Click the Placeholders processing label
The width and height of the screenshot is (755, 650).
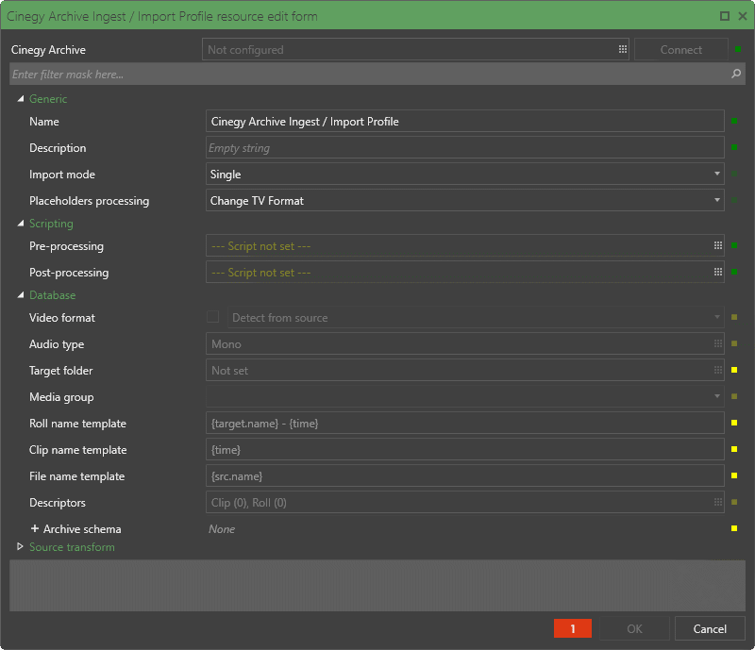(x=89, y=201)
